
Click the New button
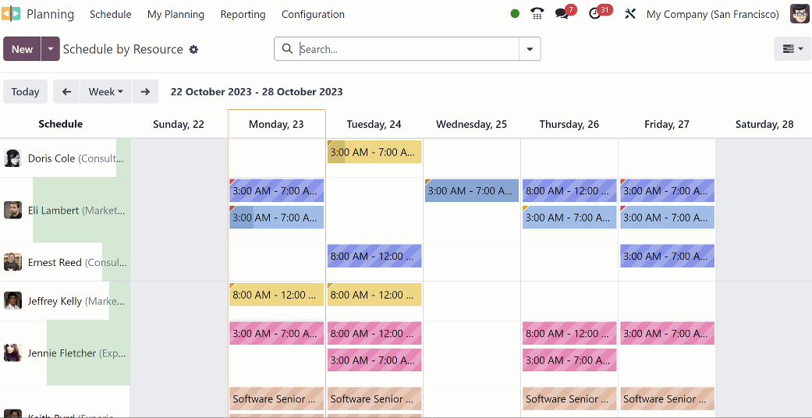click(x=22, y=48)
